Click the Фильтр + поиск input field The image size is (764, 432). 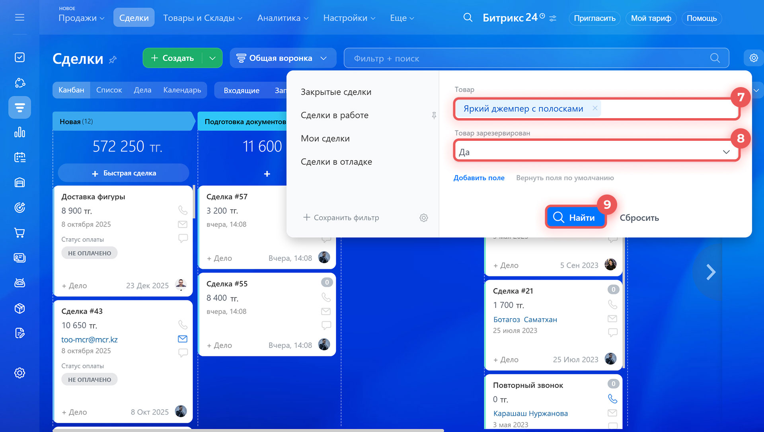[517, 58]
